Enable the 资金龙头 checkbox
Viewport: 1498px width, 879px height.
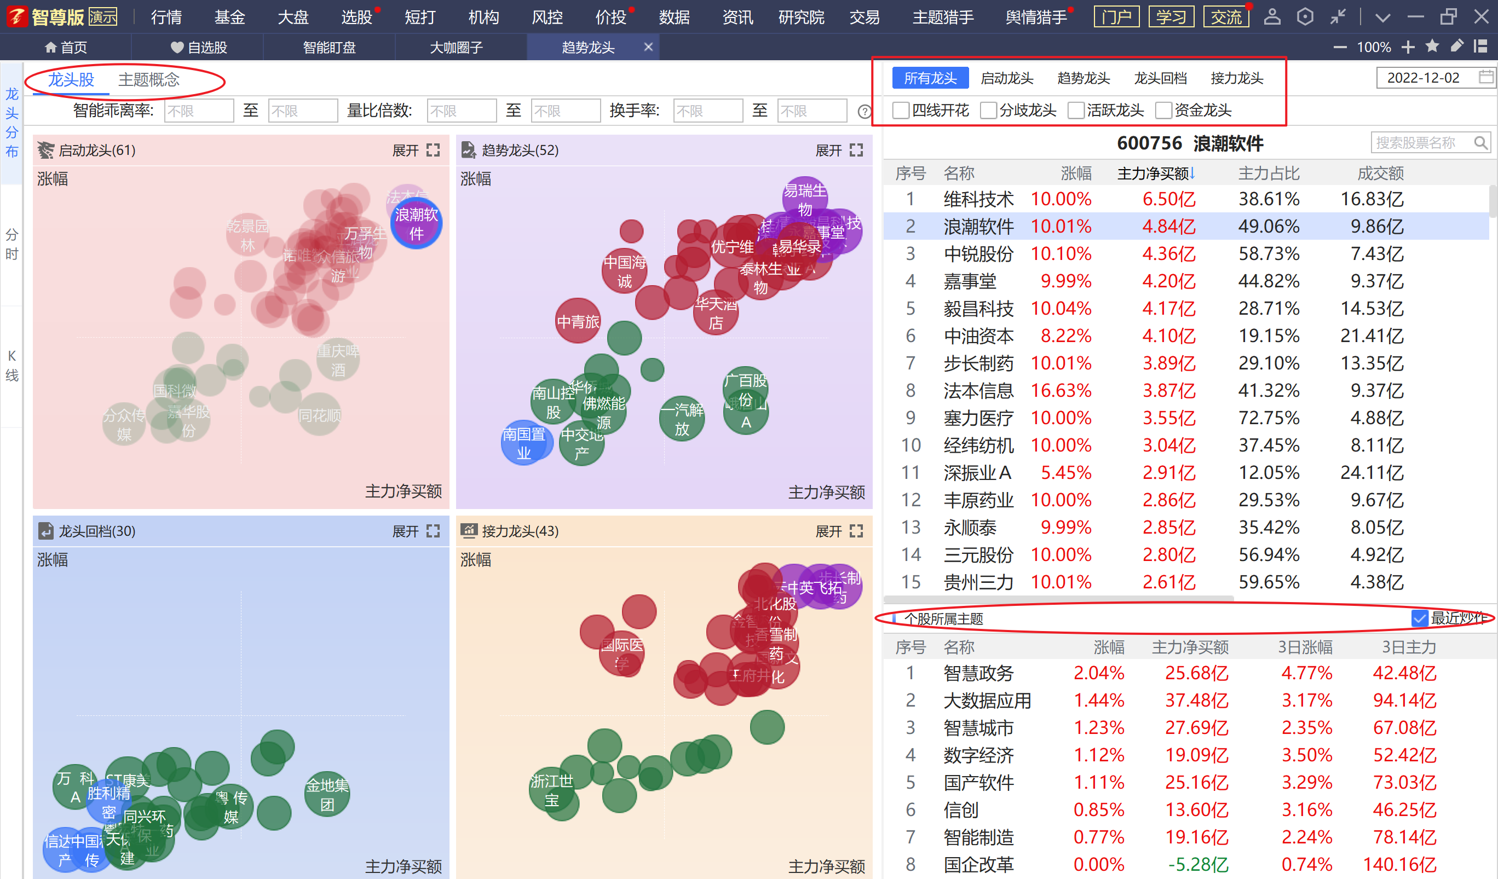point(1163,110)
